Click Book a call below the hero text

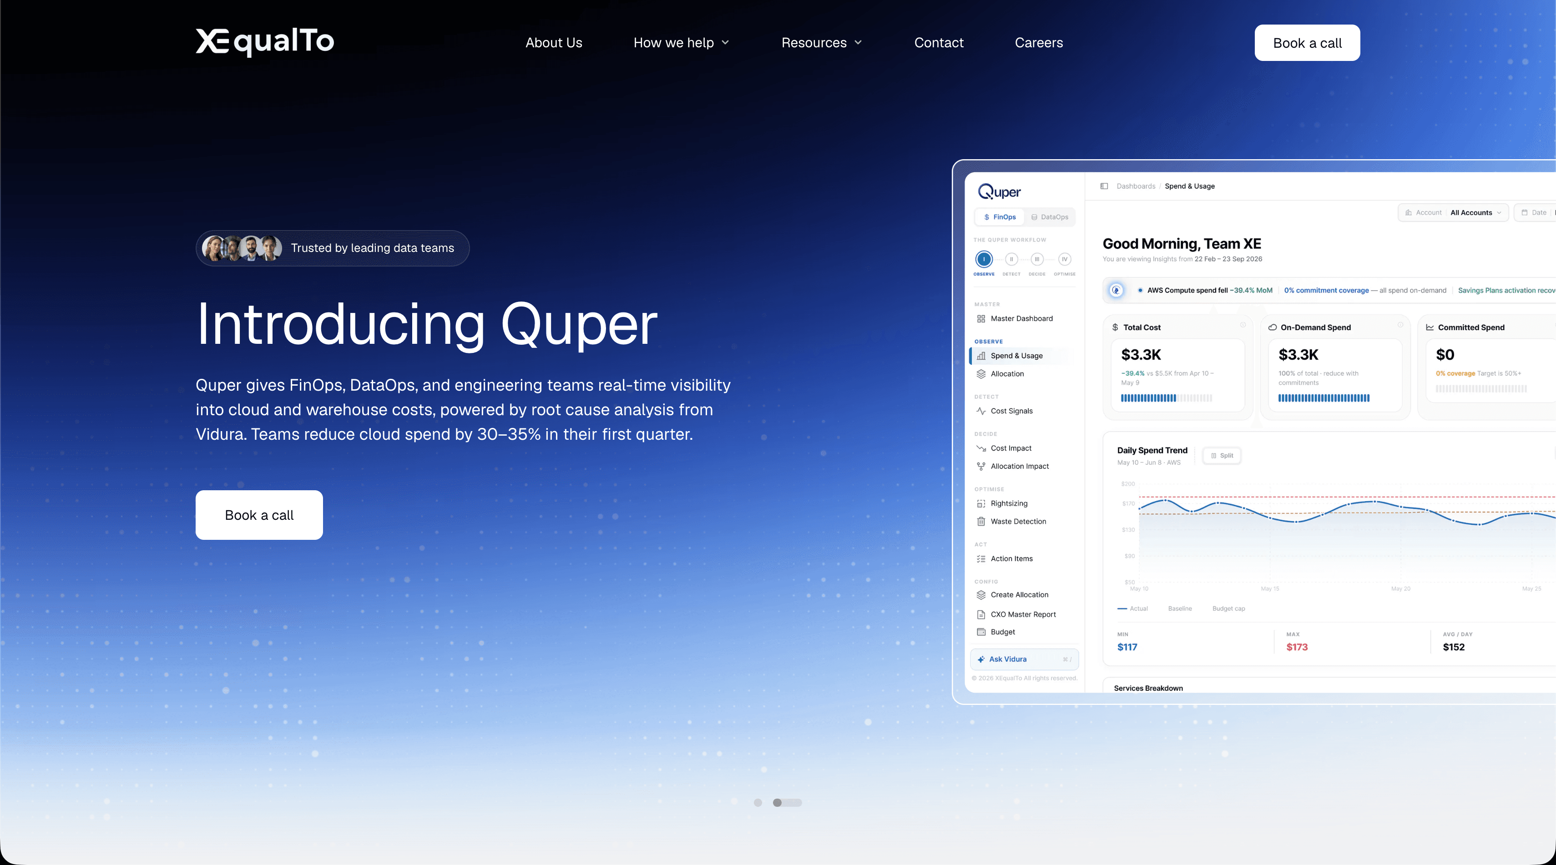[x=259, y=515]
